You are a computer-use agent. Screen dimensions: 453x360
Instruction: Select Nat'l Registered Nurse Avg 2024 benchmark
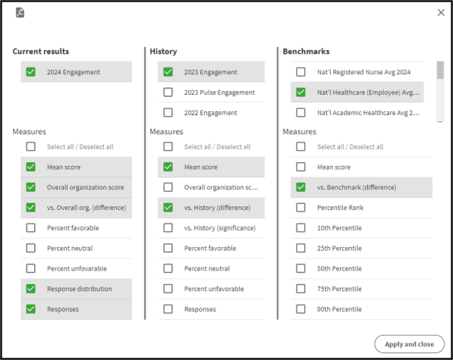tap(300, 72)
